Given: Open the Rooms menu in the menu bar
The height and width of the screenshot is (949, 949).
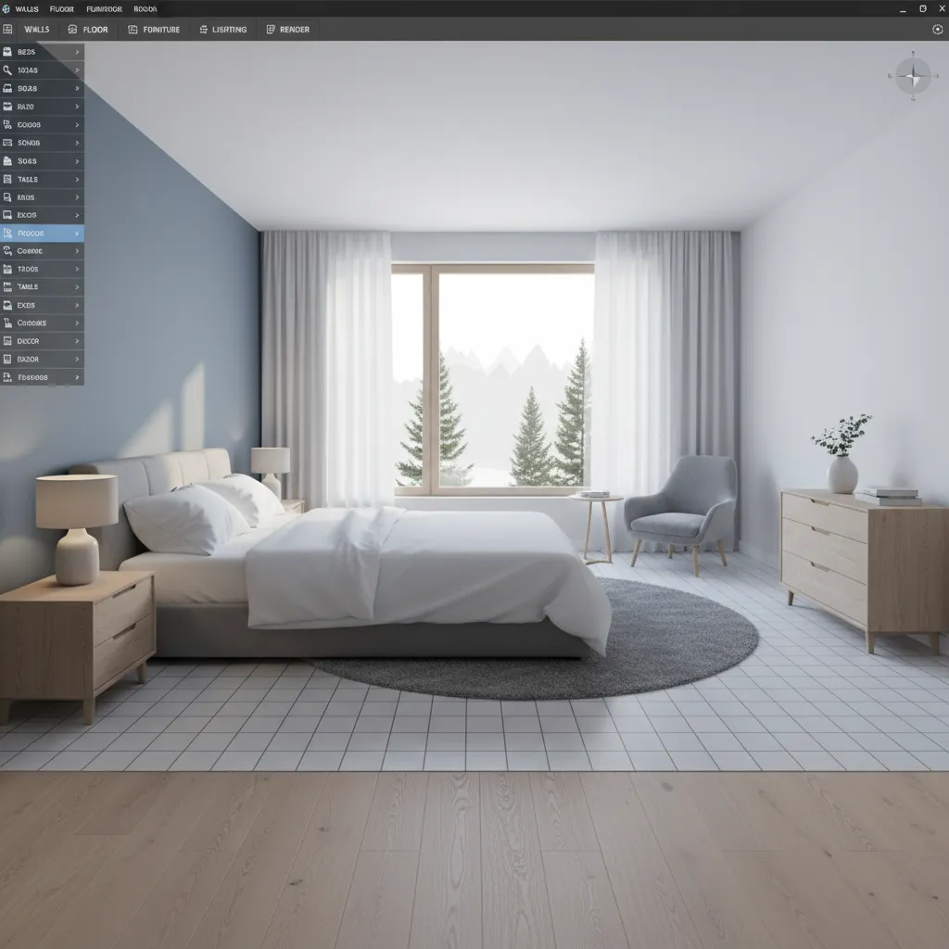Looking at the screenshot, I should (x=146, y=8).
